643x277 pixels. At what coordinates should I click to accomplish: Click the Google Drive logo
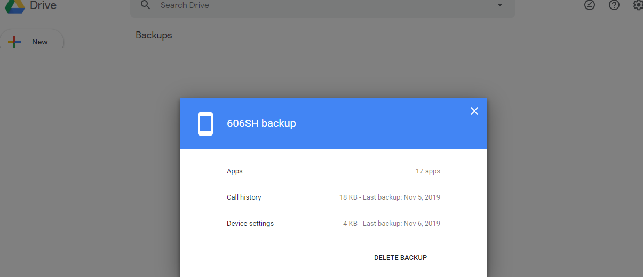14,5
